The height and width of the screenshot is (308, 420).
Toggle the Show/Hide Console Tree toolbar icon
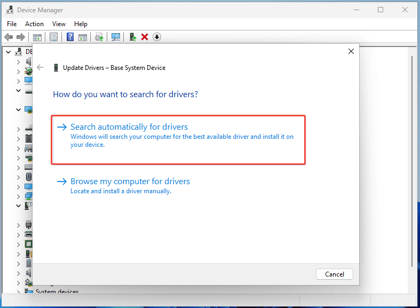pos(37,37)
